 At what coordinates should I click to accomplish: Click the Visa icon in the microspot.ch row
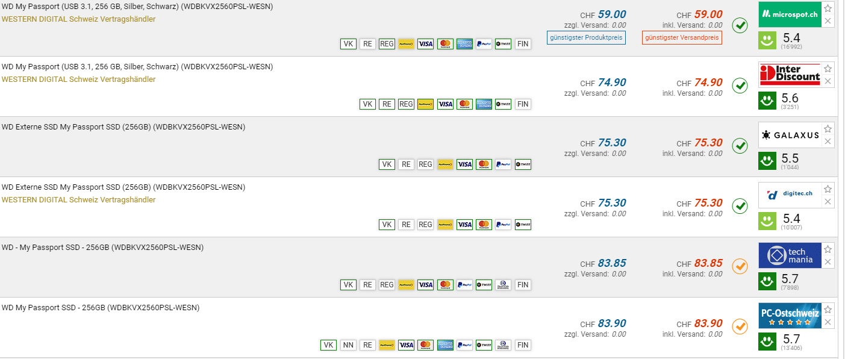click(425, 44)
